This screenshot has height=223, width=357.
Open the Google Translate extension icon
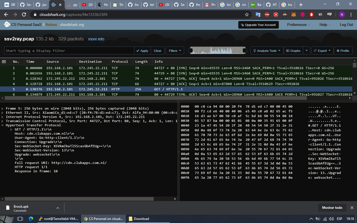[x=258, y=14]
